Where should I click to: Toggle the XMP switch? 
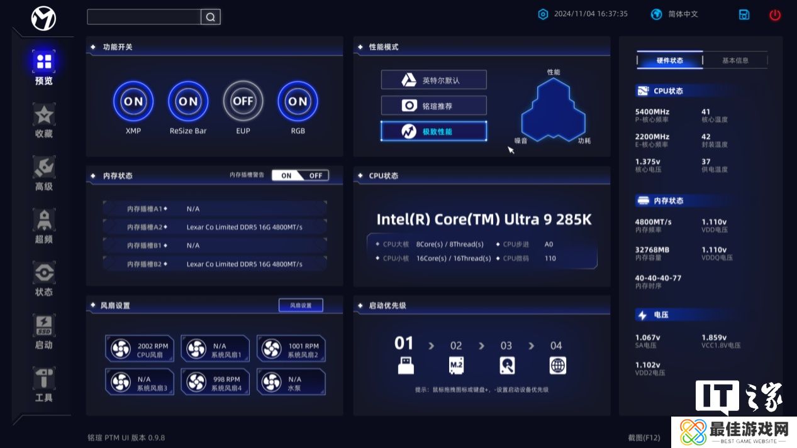tap(133, 101)
